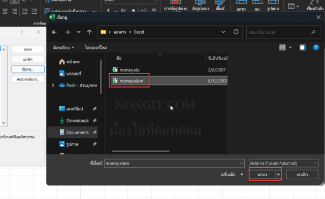Click 'ลบ' delete cells in Excel ribbon

(257, 5)
